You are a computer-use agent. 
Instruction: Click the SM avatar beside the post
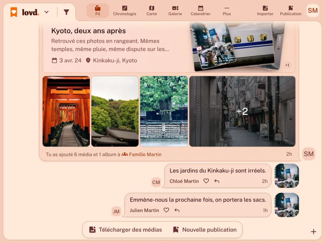pyautogui.click(x=308, y=154)
